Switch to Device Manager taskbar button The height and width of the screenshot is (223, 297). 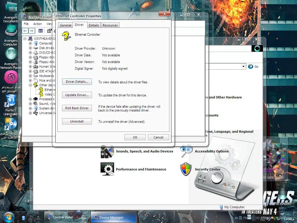point(113,217)
